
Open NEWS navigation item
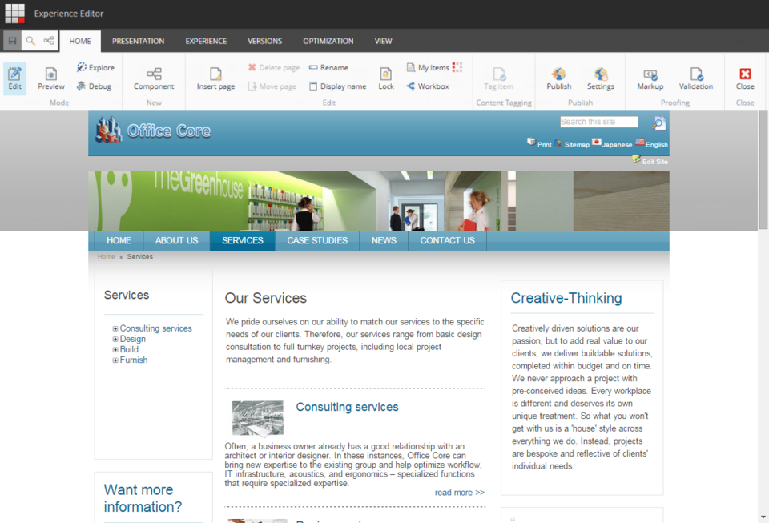point(384,240)
